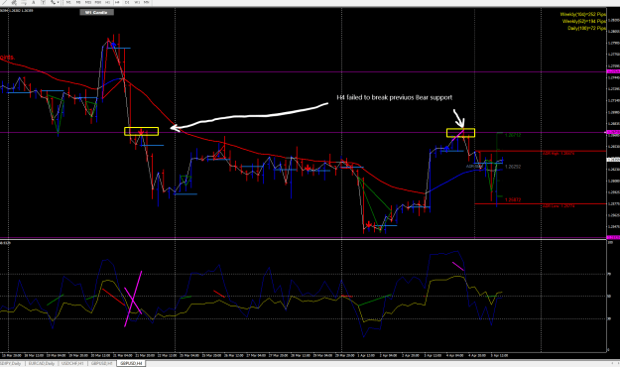Switch to M15 timeframe
The height and width of the screenshot is (367, 620).
[x=88, y=2]
